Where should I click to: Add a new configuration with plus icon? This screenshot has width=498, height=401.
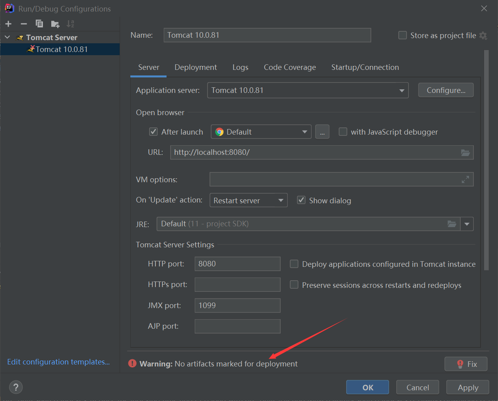coord(8,24)
